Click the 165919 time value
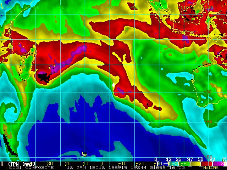Screen dimensions: 227x170 pos(118,168)
